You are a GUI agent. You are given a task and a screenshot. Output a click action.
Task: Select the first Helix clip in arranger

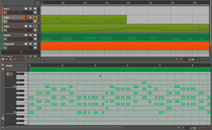tap(83, 20)
